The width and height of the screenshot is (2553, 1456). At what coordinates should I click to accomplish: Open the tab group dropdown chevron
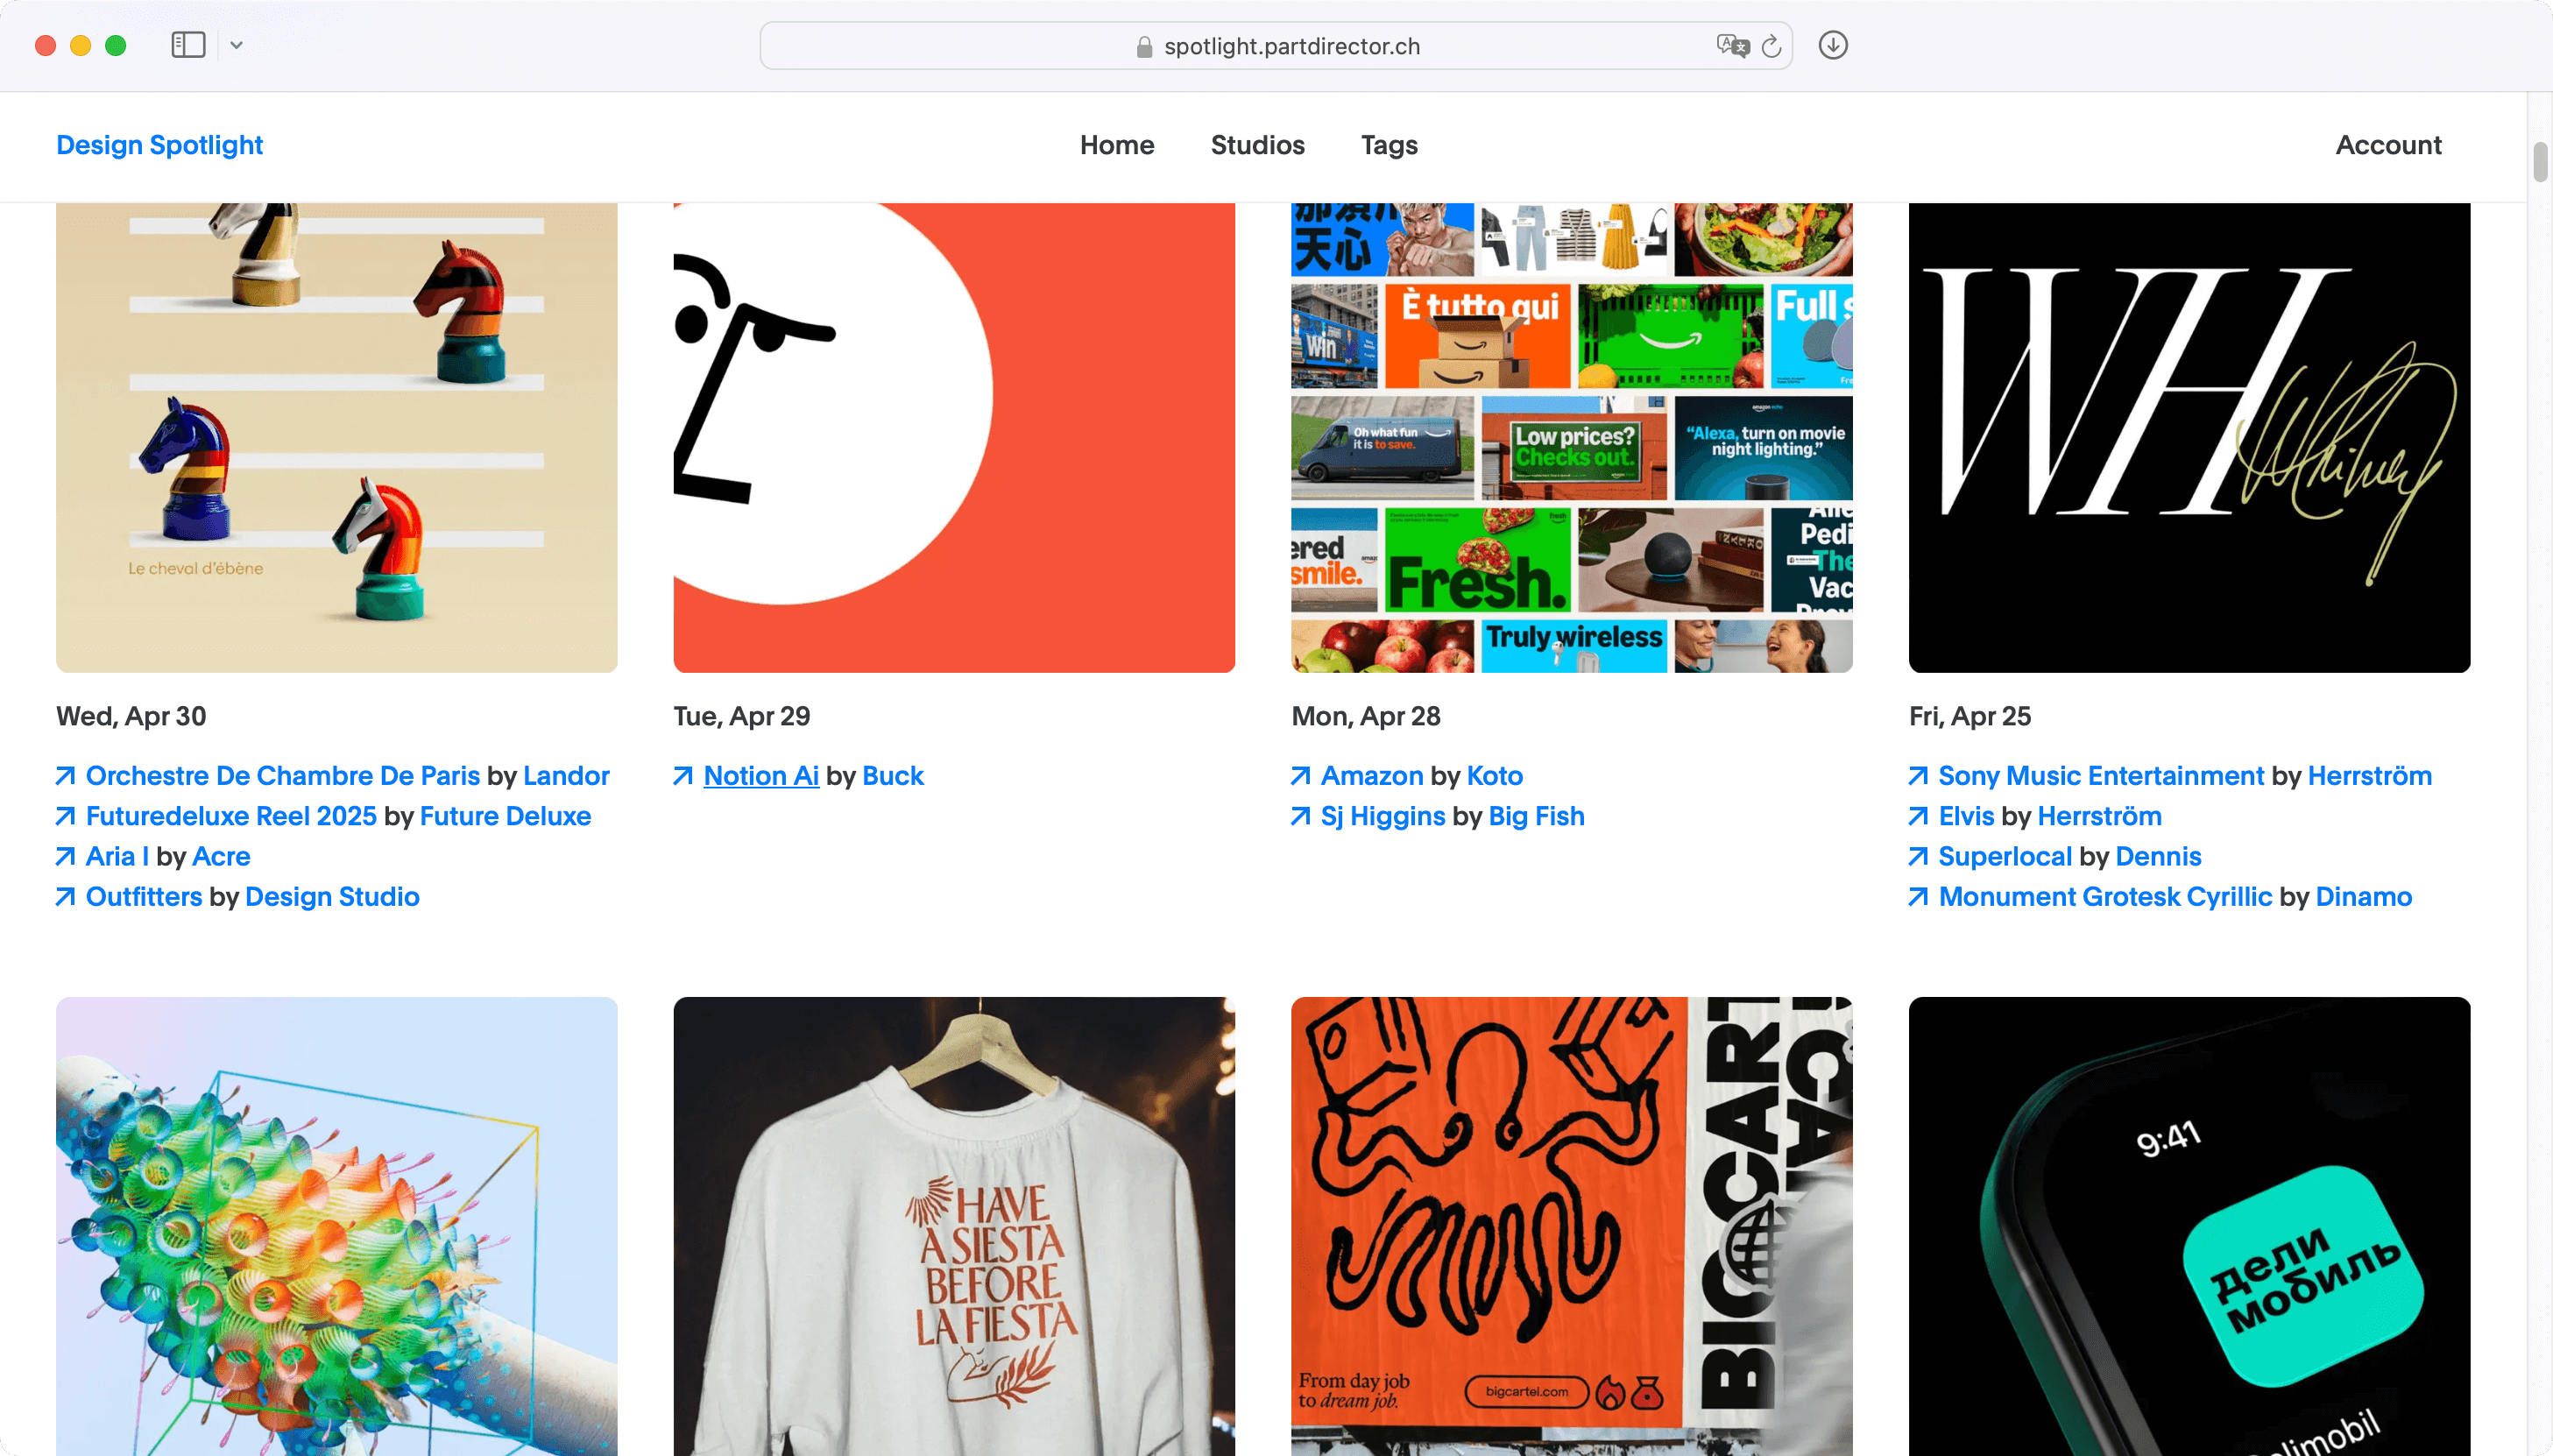coord(236,45)
